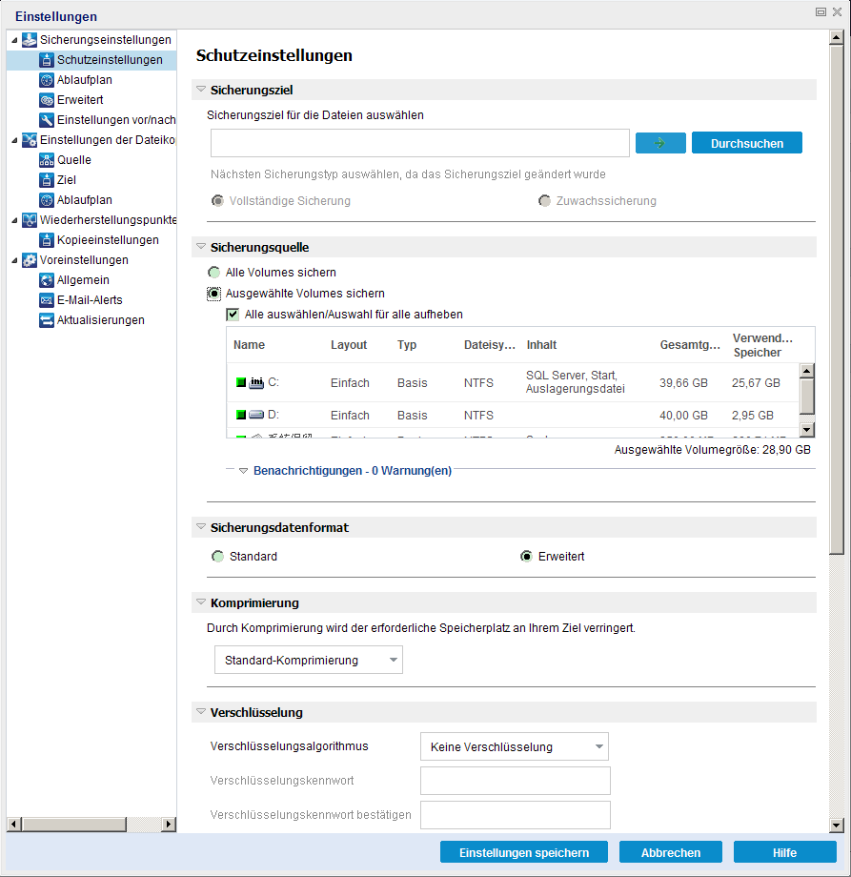Click the C: system drive icon

tap(256, 382)
